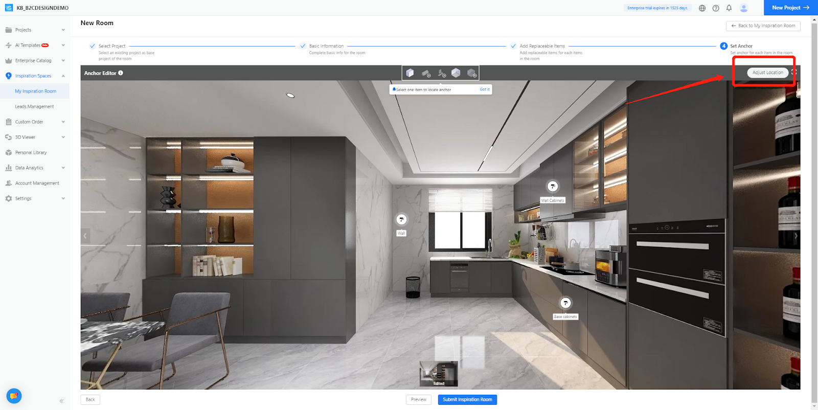This screenshot has width=818, height=410.
Task: Open the help question mark icon
Action: point(716,8)
